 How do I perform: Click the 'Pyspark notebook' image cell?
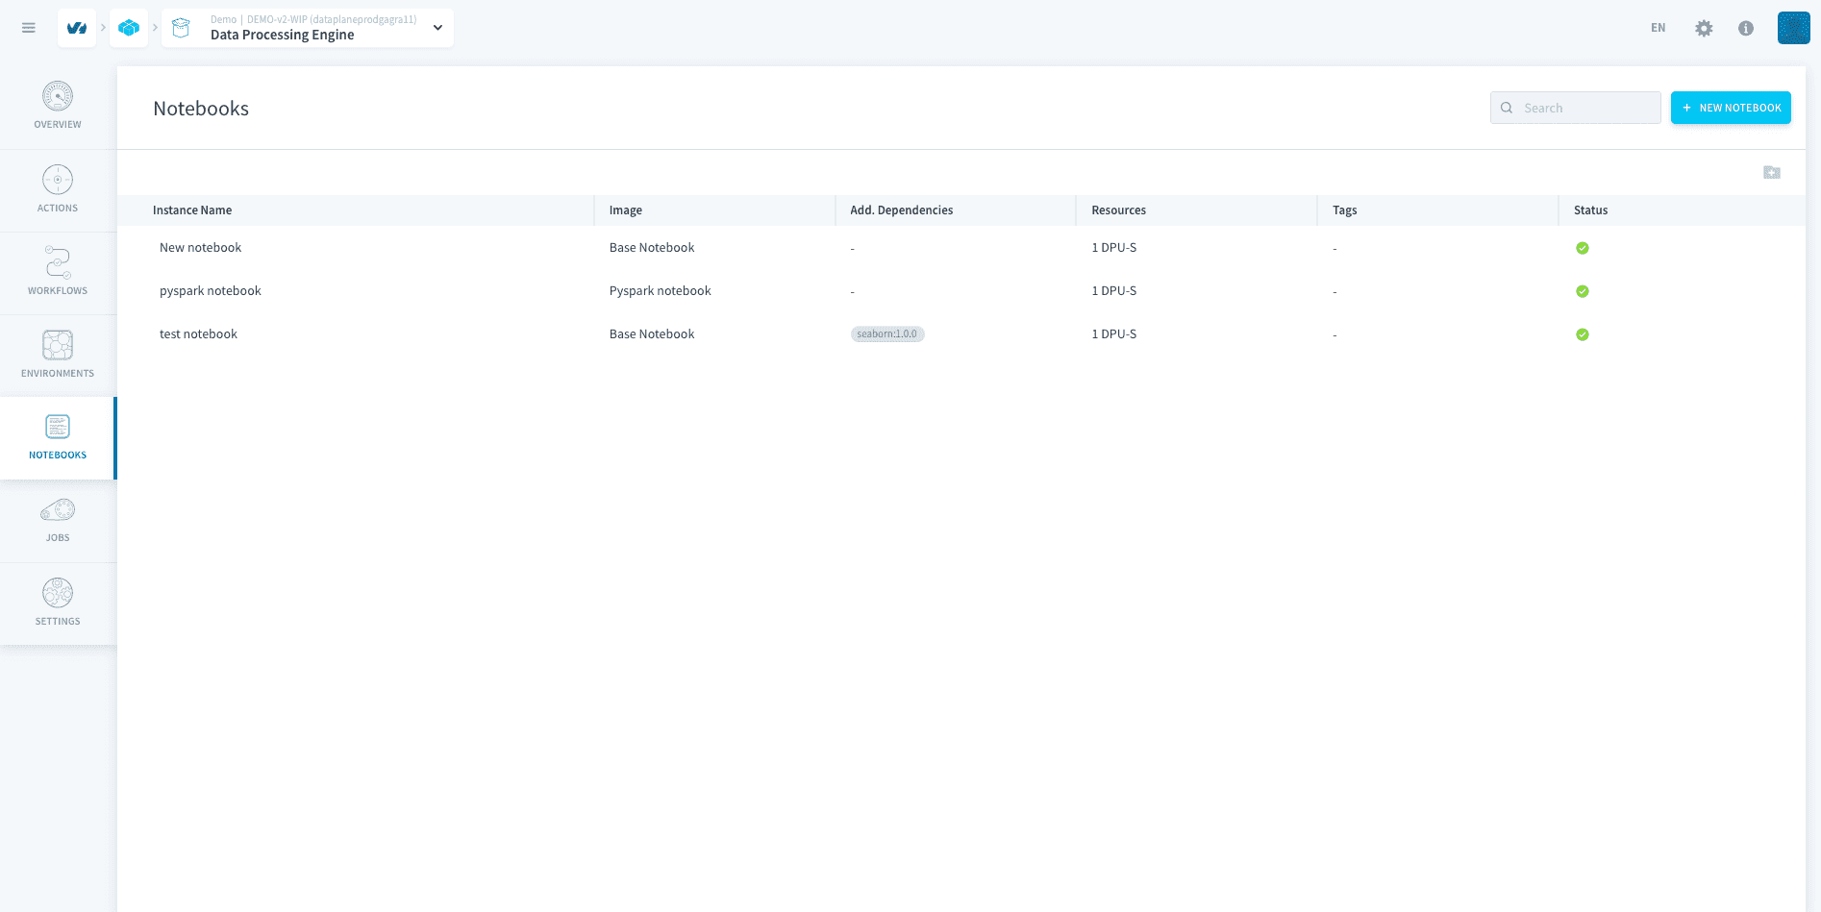point(661,291)
